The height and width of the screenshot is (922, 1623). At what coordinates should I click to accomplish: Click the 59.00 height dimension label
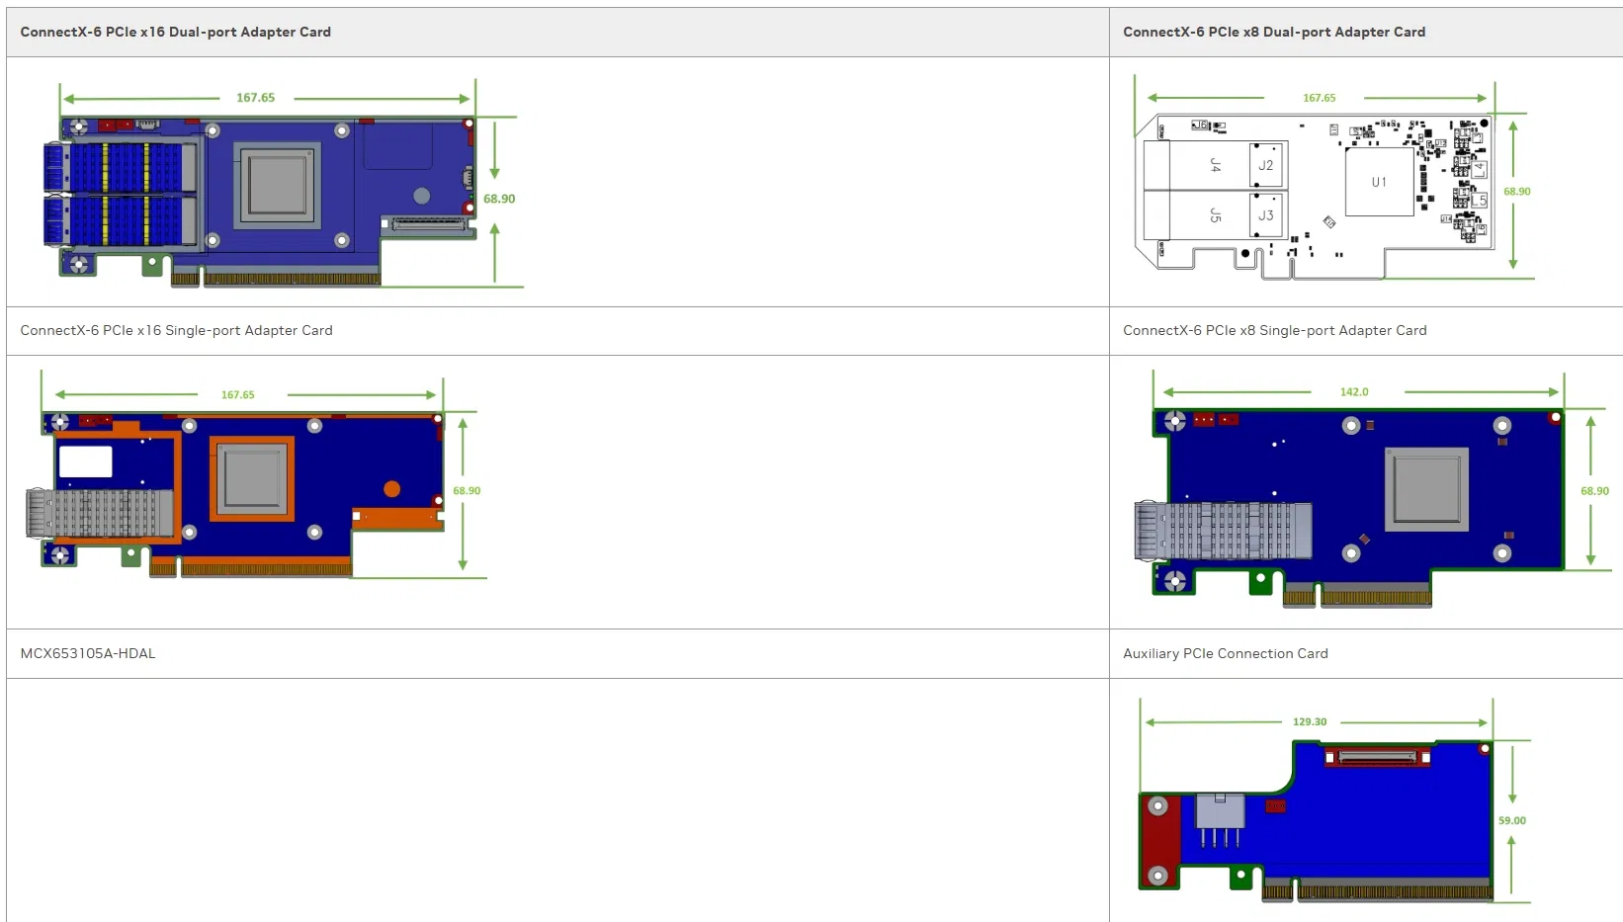[1511, 820]
